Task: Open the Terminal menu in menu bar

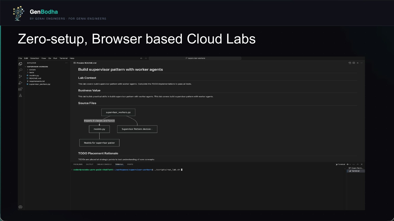Action: [63, 58]
